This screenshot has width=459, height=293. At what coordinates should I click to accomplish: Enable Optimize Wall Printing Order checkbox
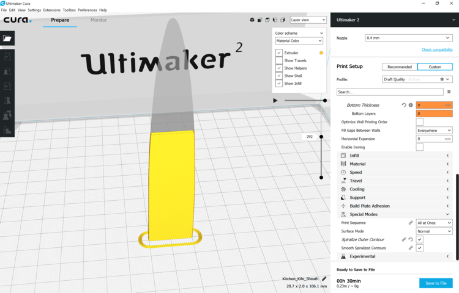pyautogui.click(x=419, y=122)
